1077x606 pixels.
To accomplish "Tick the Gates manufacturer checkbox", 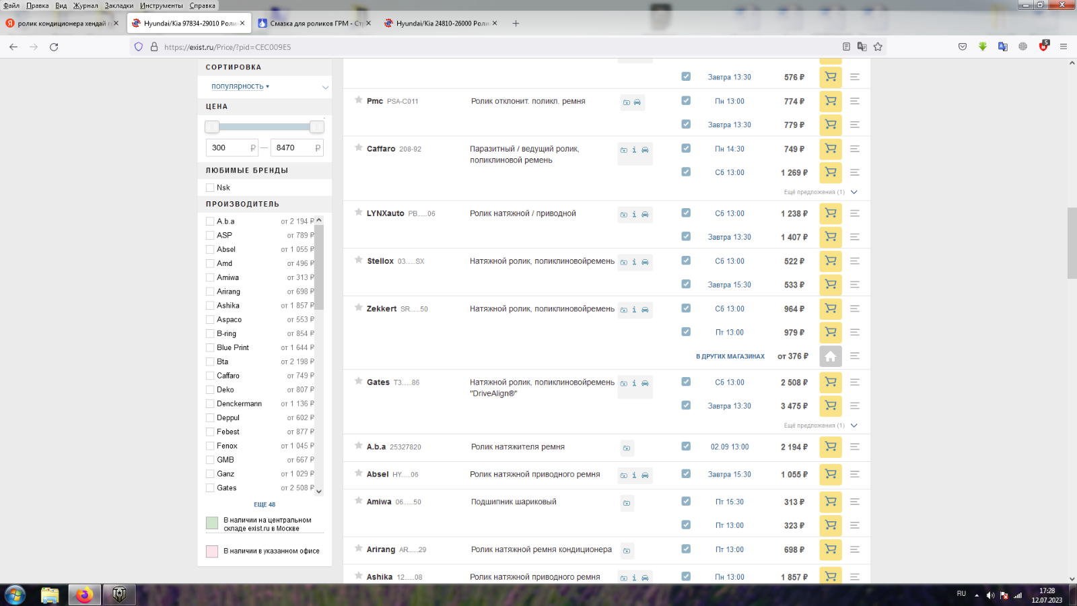I will 210,488.
